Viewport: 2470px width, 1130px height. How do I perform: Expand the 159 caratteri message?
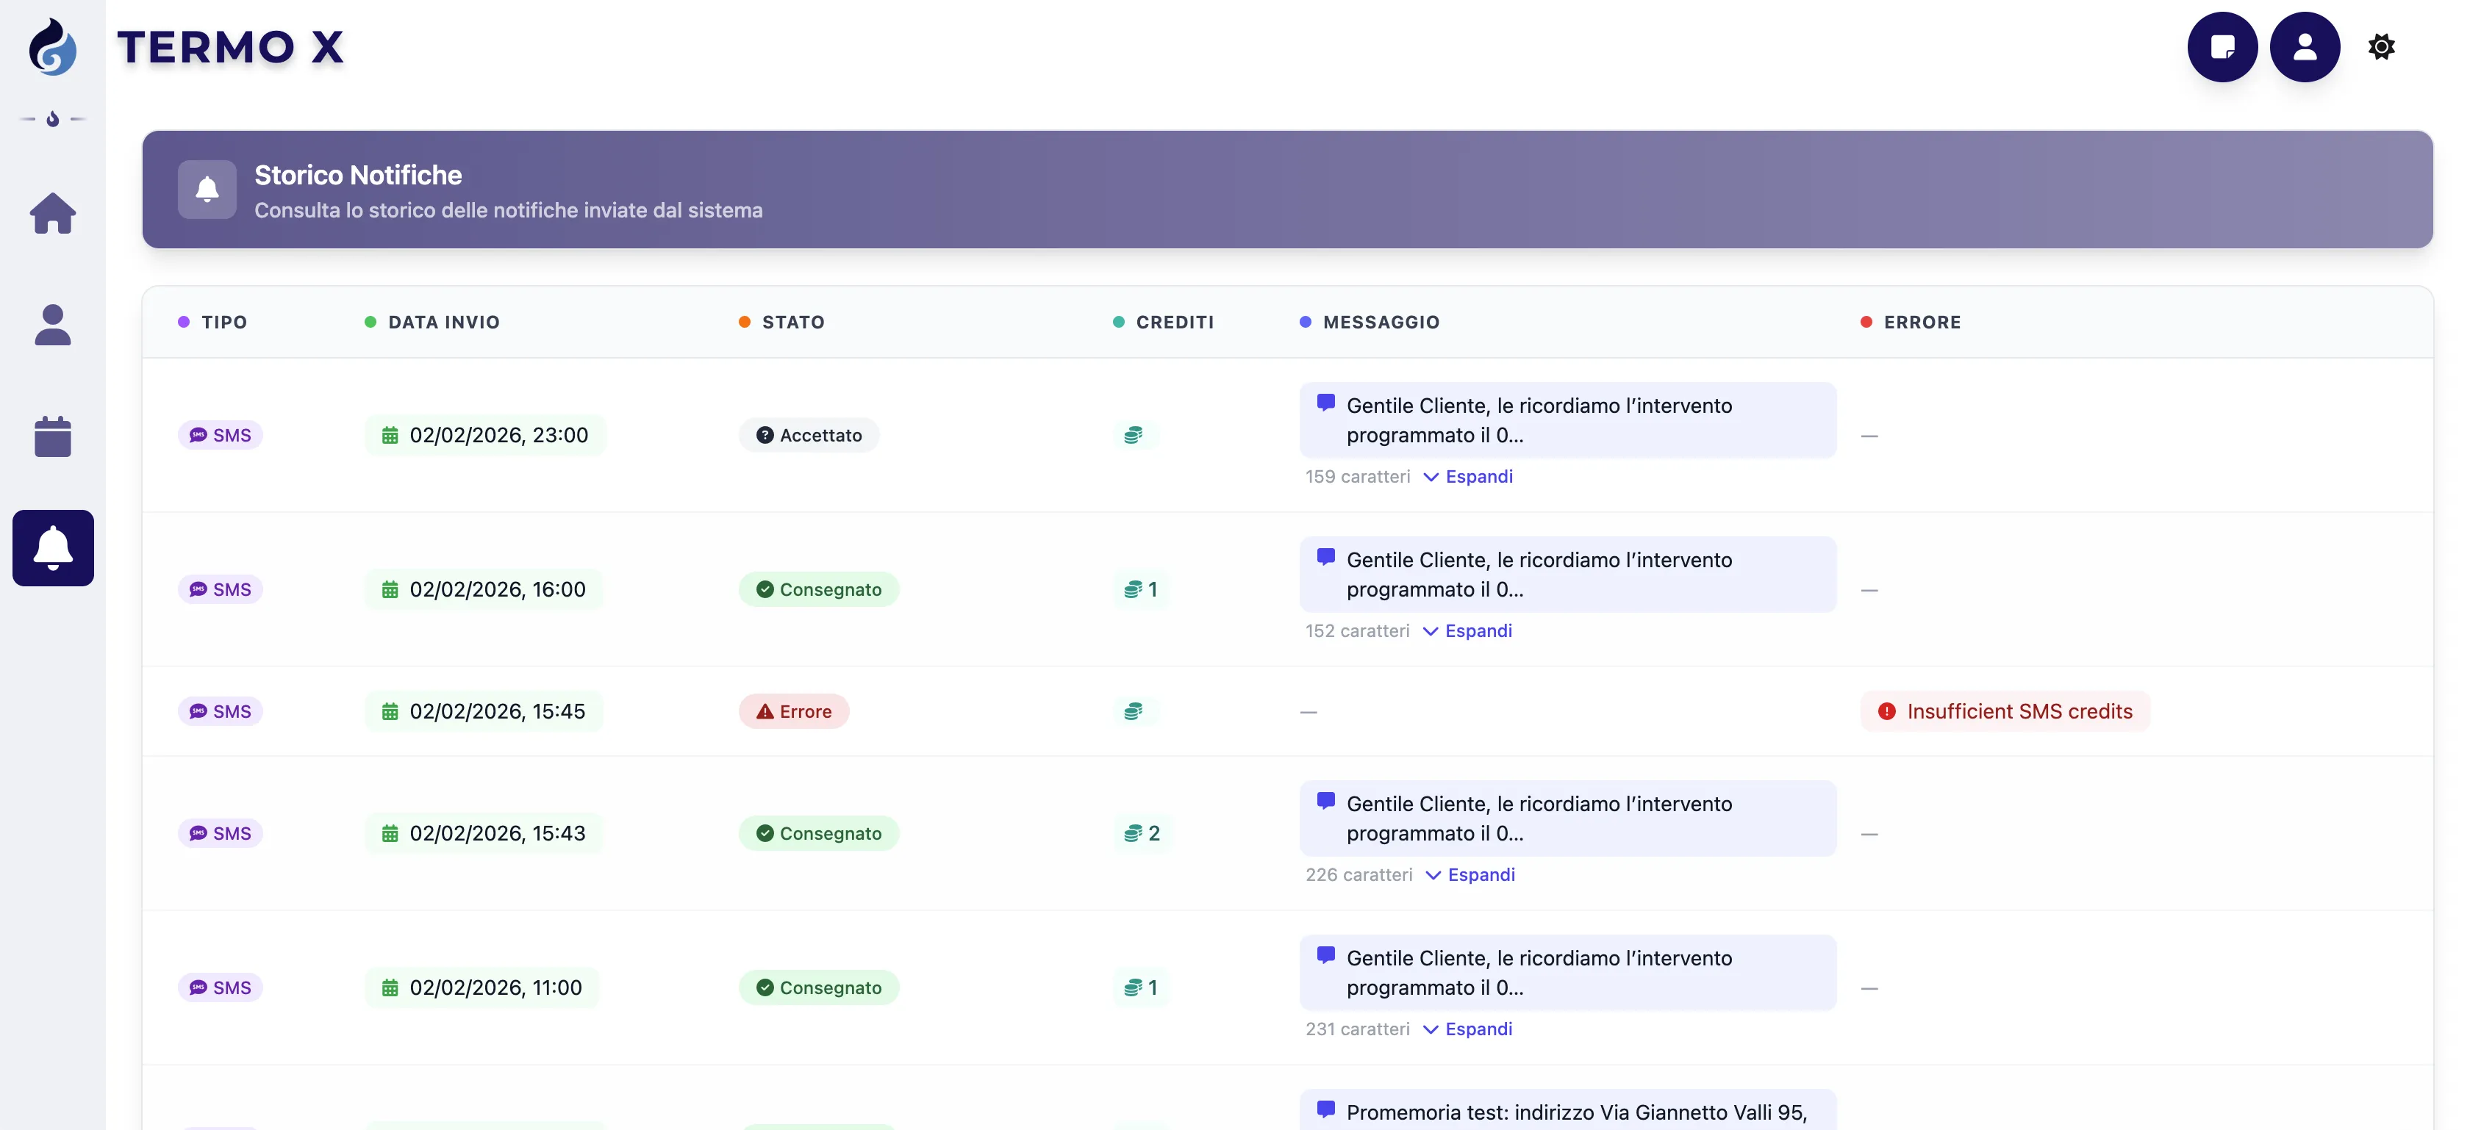(1468, 476)
